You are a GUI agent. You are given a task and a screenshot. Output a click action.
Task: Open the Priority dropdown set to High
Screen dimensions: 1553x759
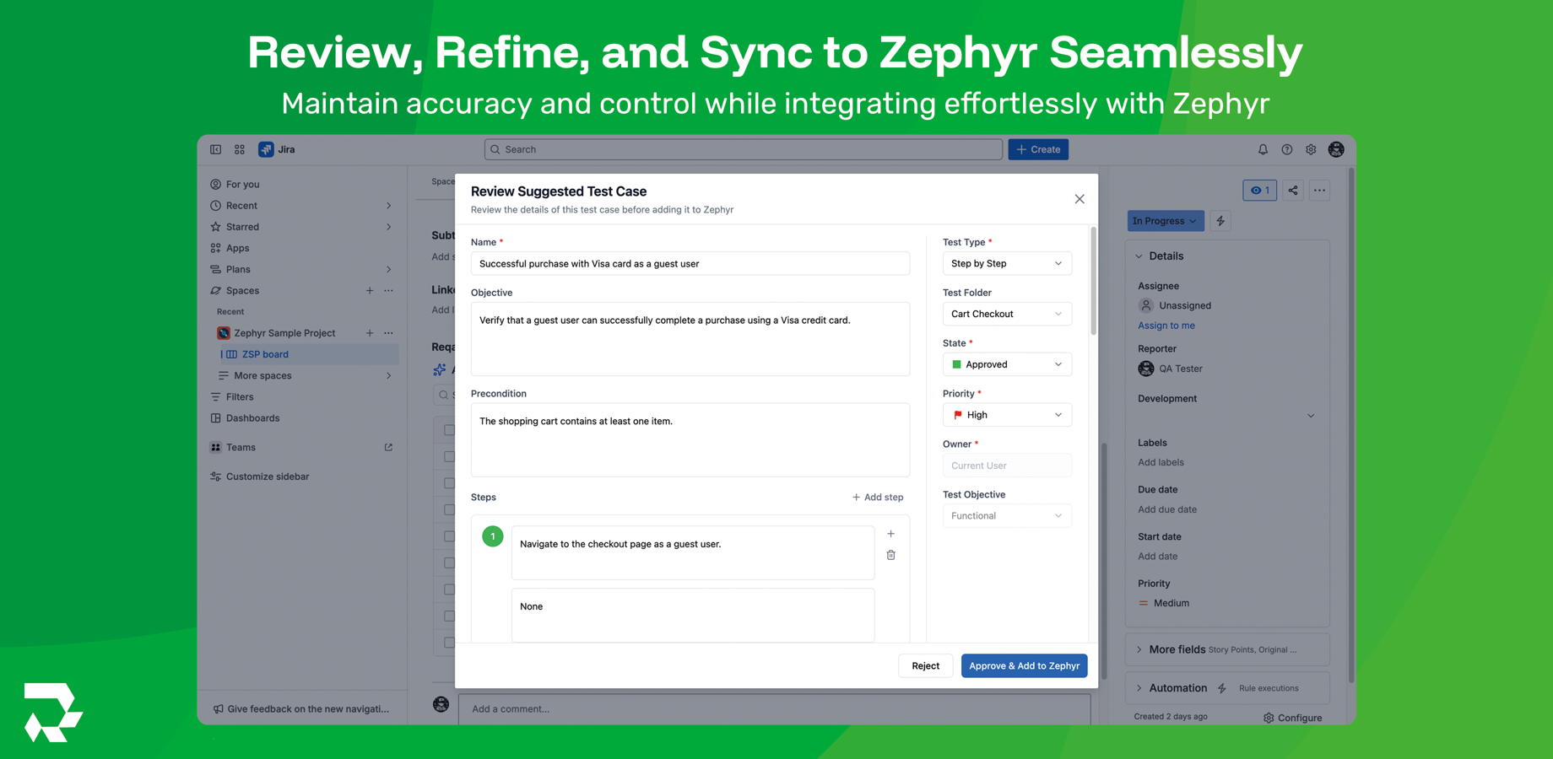tap(1007, 414)
